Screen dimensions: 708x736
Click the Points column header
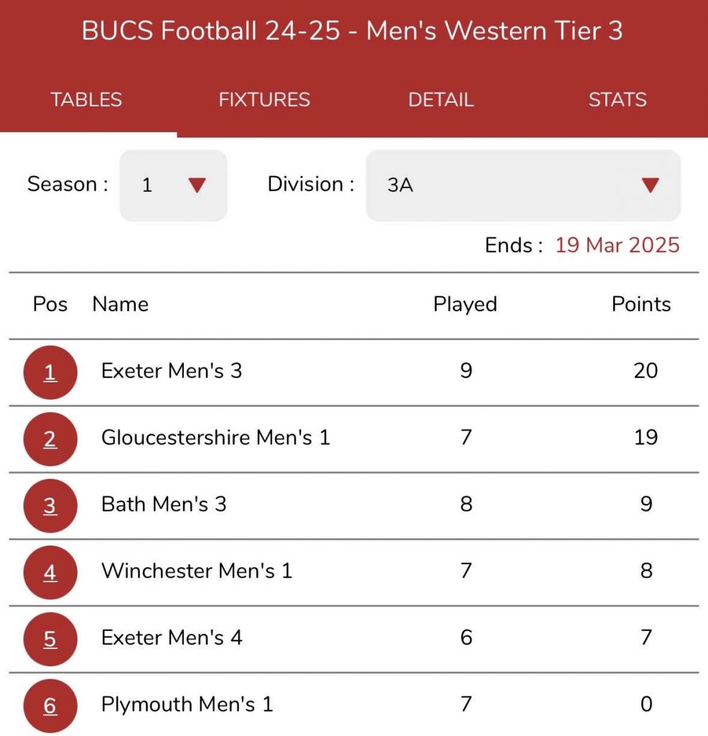pos(641,304)
